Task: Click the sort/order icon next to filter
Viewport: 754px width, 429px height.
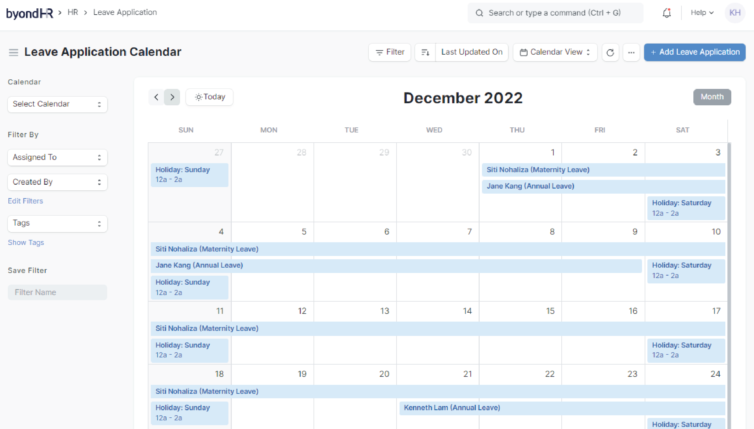Action: coord(425,52)
